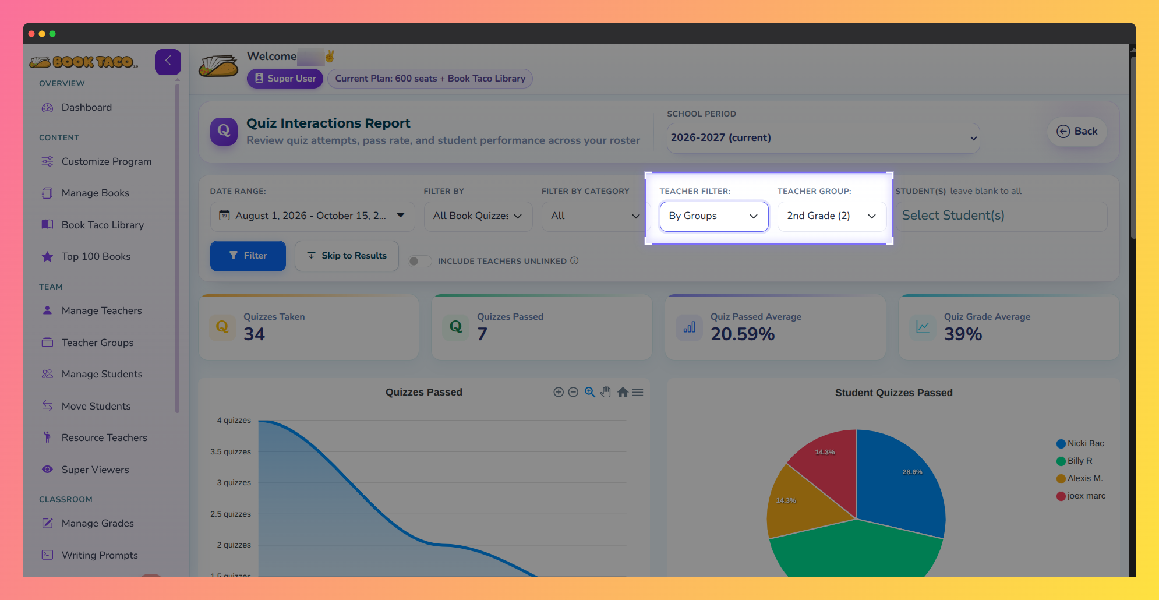The image size is (1159, 600).
Task: Go to Manage Teachers
Action: tap(101, 310)
